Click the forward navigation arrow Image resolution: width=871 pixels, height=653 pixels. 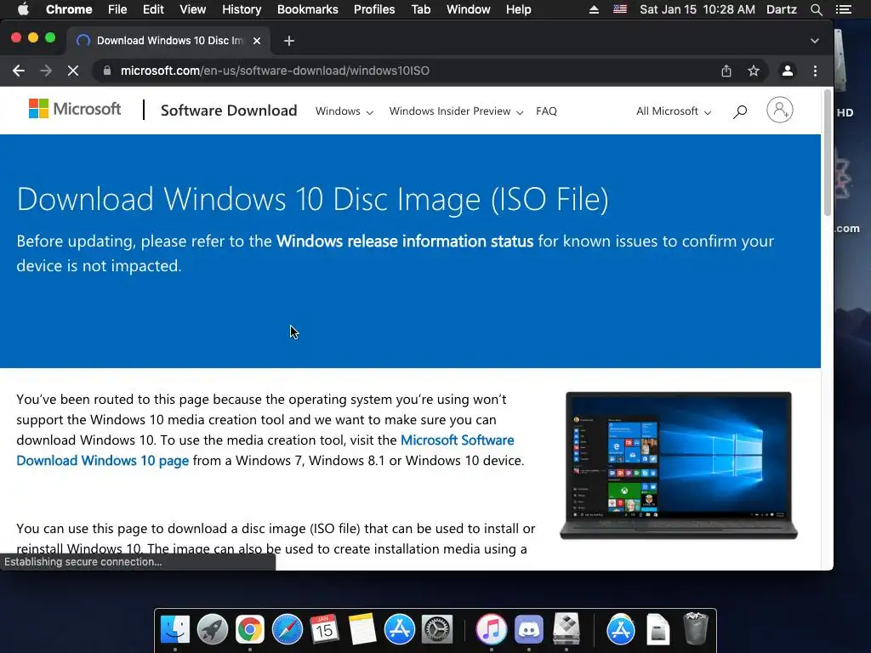click(46, 71)
